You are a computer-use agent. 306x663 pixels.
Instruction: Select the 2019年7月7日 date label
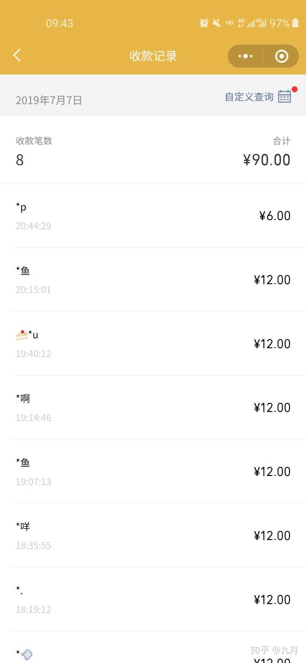click(x=49, y=100)
